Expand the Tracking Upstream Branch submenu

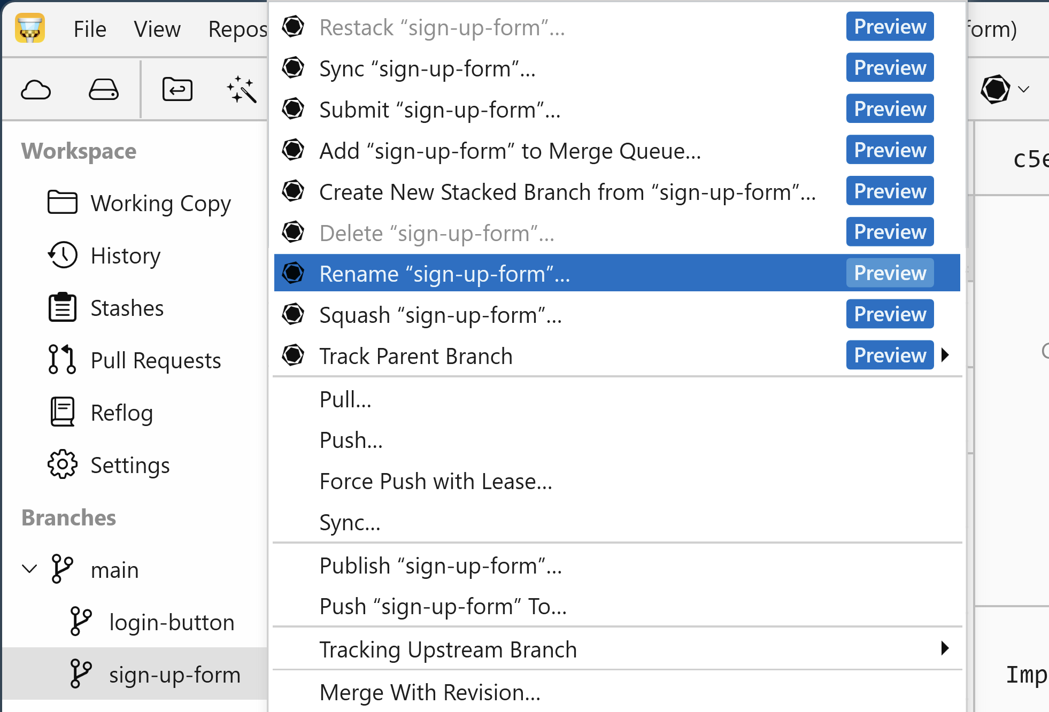[946, 648]
